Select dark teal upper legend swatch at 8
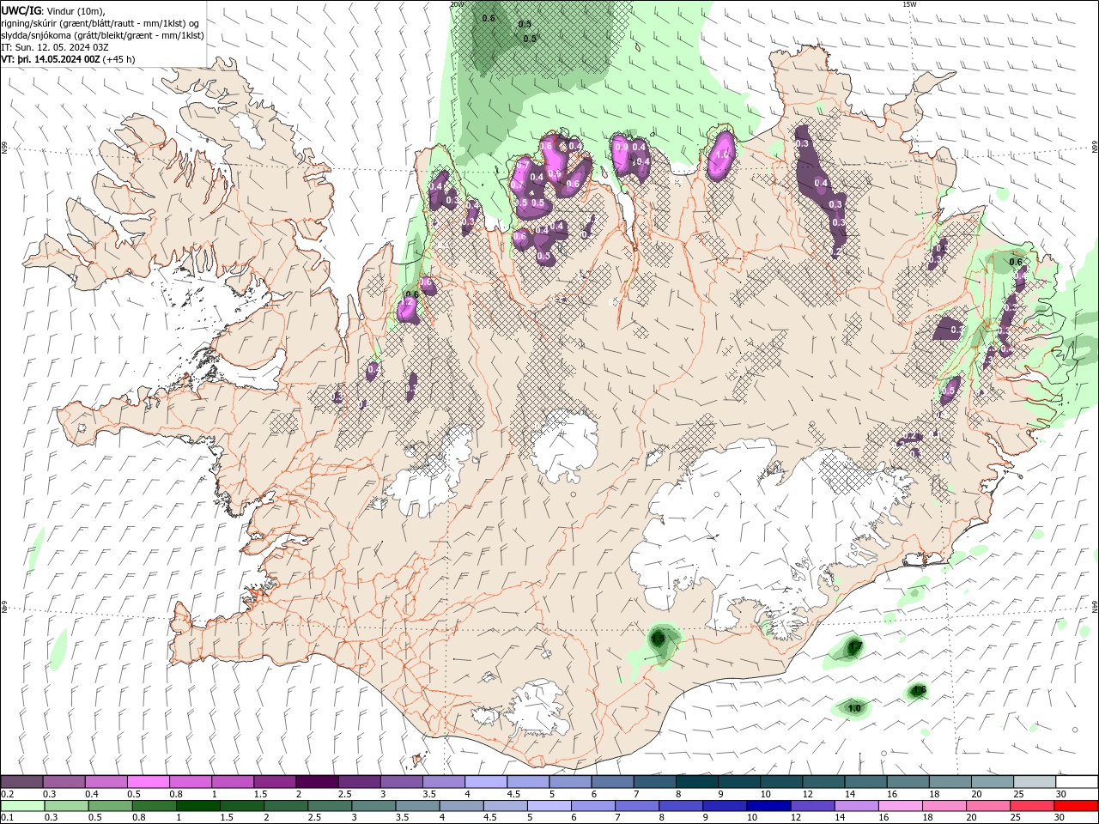1099x824 pixels. 697,781
